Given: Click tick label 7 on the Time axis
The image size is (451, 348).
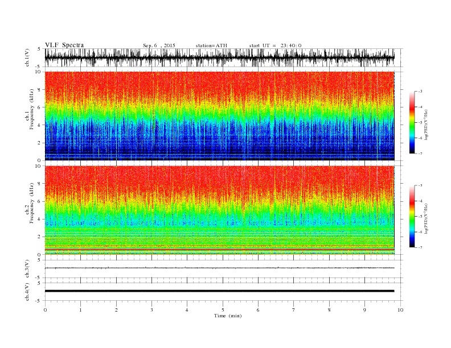Looking at the screenshot, I should click(x=294, y=310).
